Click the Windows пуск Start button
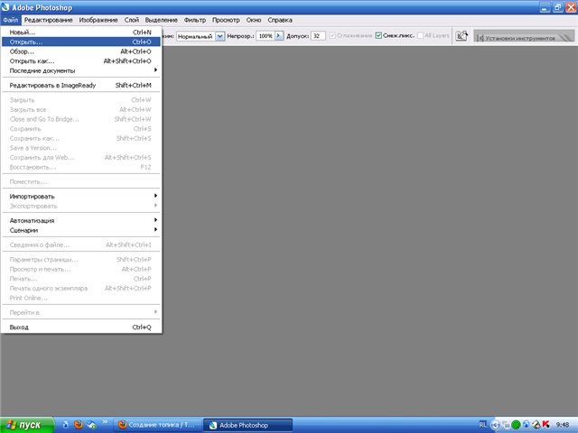This screenshot has height=433, width=578. pos(25,424)
